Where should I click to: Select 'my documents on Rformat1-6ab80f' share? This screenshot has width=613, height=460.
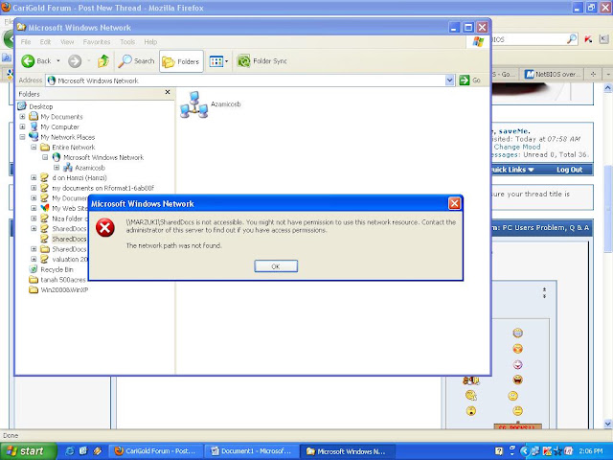pos(103,188)
